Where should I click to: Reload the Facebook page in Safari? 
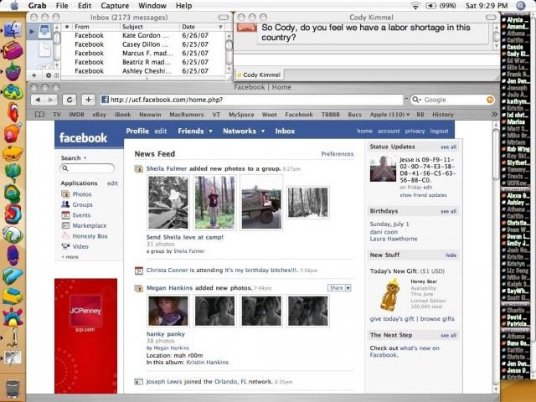70,100
